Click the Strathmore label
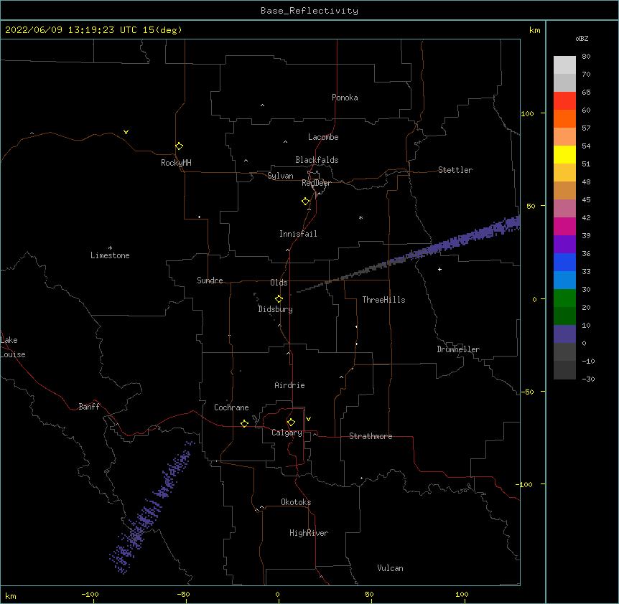 click(371, 436)
